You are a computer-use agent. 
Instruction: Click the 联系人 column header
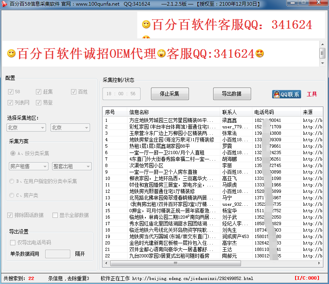click(236, 112)
